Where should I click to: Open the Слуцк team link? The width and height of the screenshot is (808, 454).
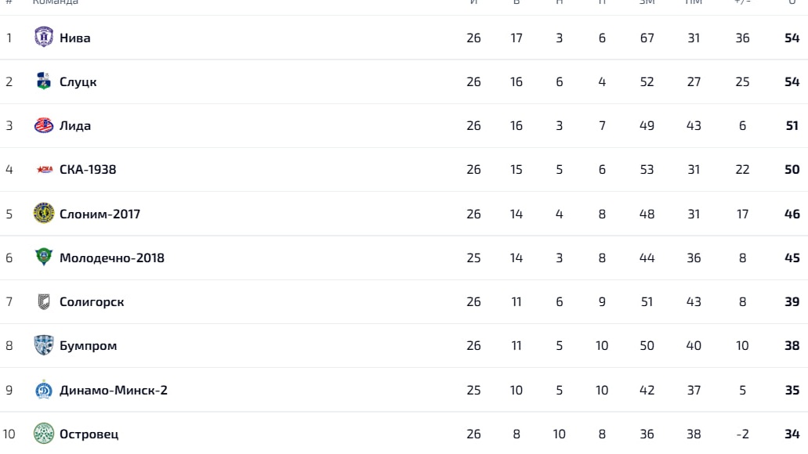78,82
